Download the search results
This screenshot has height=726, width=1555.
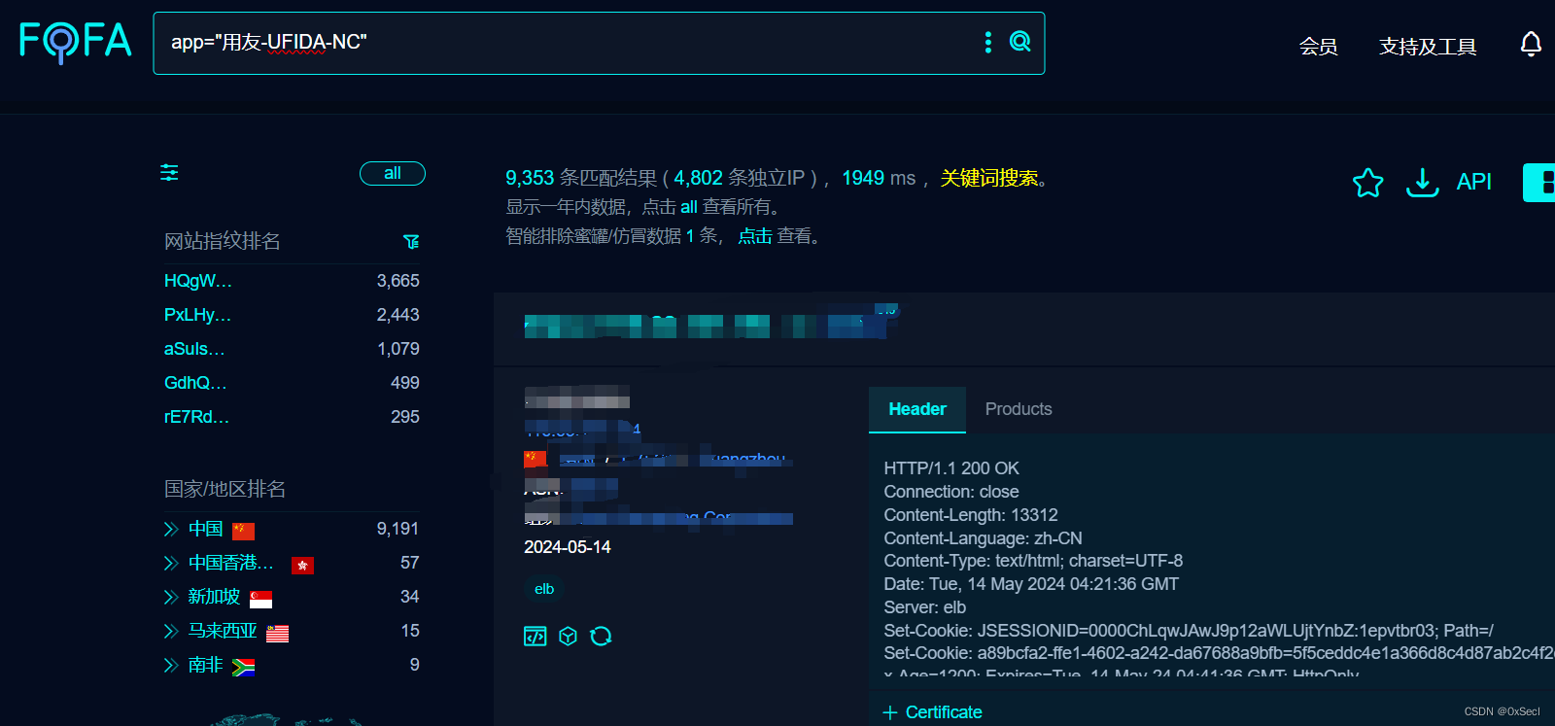[1423, 182]
